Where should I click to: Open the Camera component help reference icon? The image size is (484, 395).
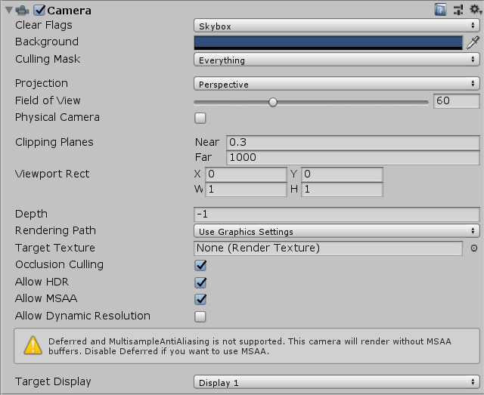click(x=440, y=10)
